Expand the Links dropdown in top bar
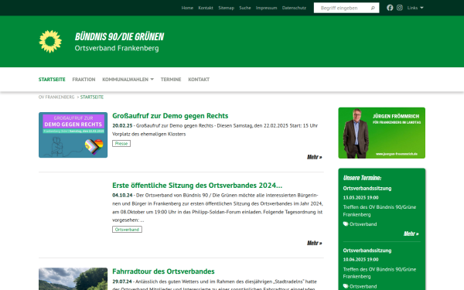464x290 pixels. click(x=415, y=8)
